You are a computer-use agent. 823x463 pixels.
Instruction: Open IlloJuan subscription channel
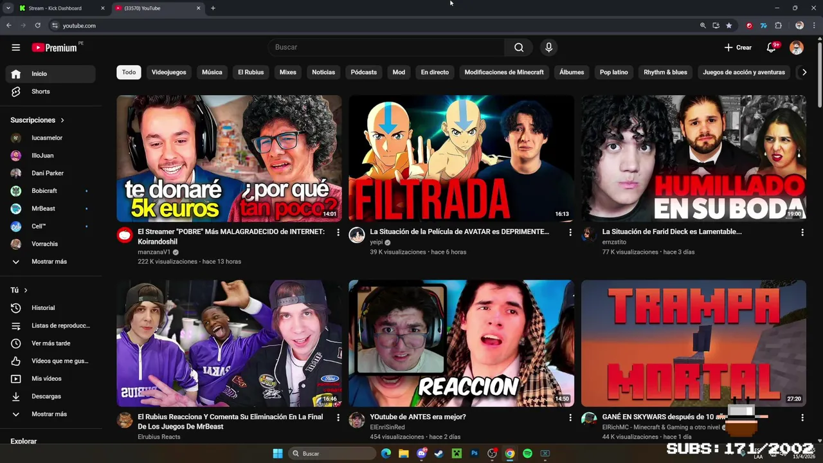(51, 156)
